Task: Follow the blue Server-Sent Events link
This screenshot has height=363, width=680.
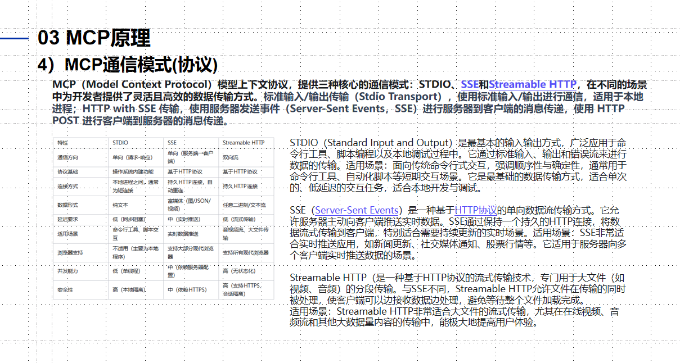Action: point(357,210)
